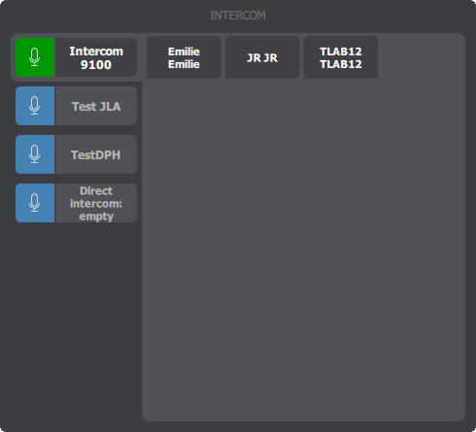This screenshot has width=476, height=432.
Task: Select Direct intercom: empty entry
Action: point(96,203)
